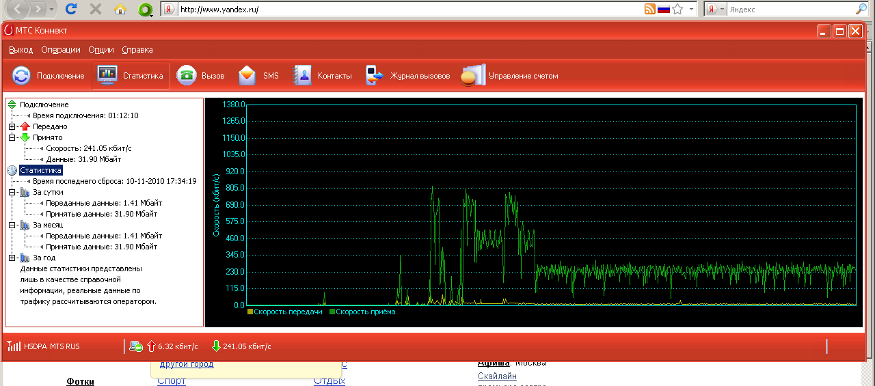Click the За год chart icon
Viewport: 875px width, 386px height.
point(25,258)
